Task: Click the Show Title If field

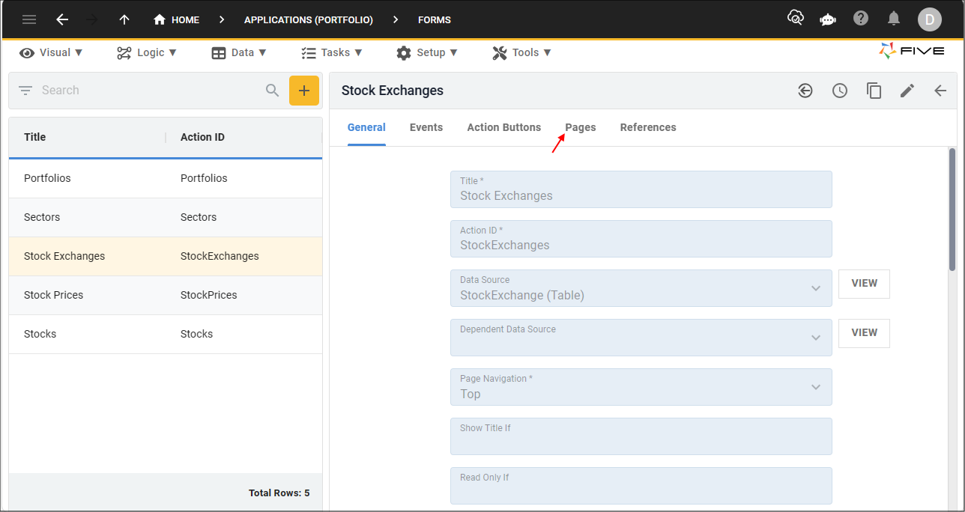Action: [x=641, y=436]
